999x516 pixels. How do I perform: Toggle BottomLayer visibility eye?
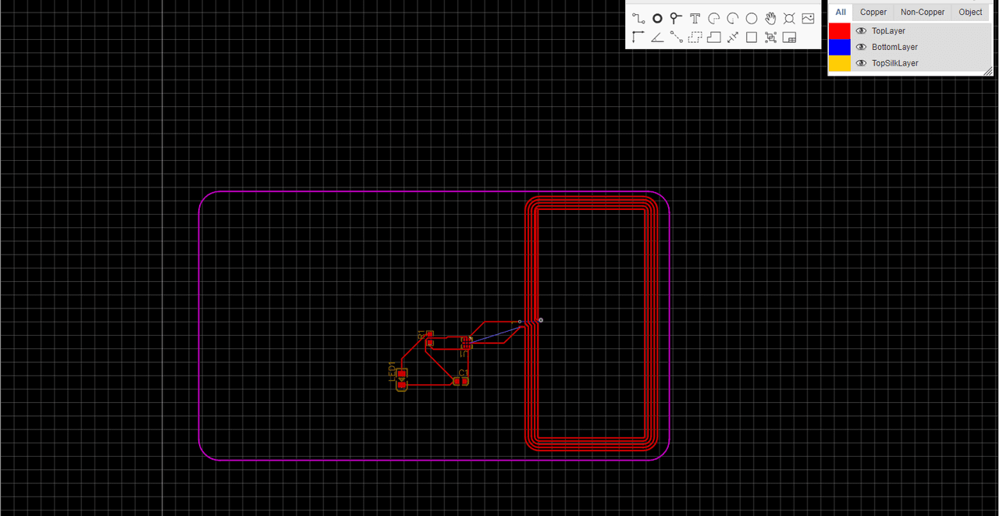point(861,48)
